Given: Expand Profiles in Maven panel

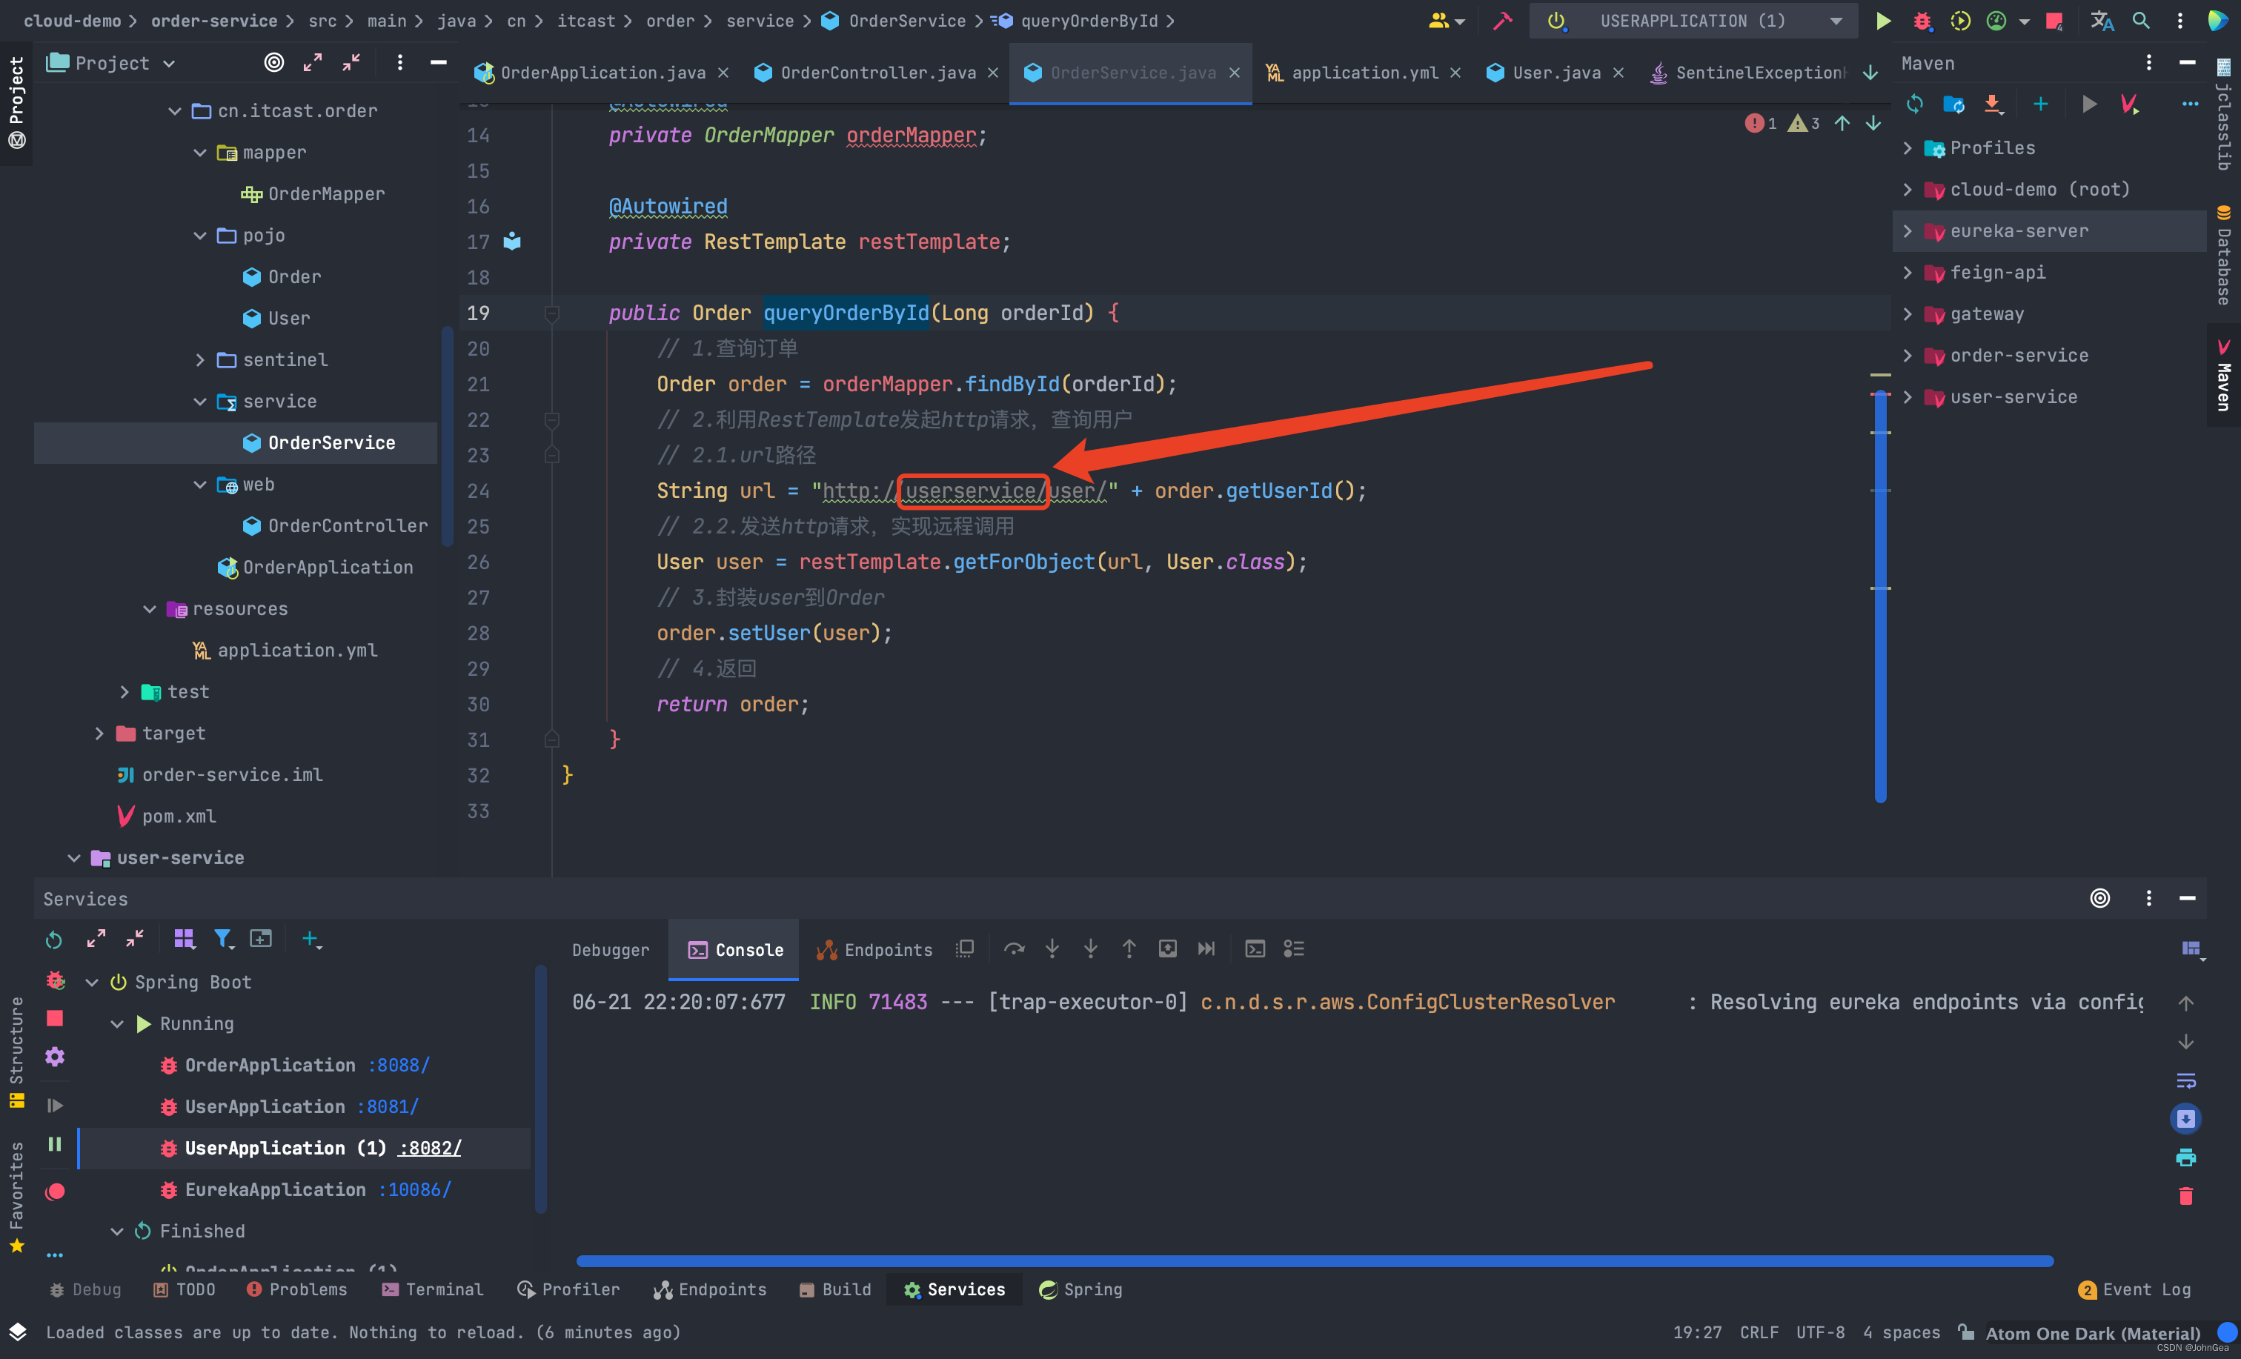Looking at the screenshot, I should [1908, 147].
